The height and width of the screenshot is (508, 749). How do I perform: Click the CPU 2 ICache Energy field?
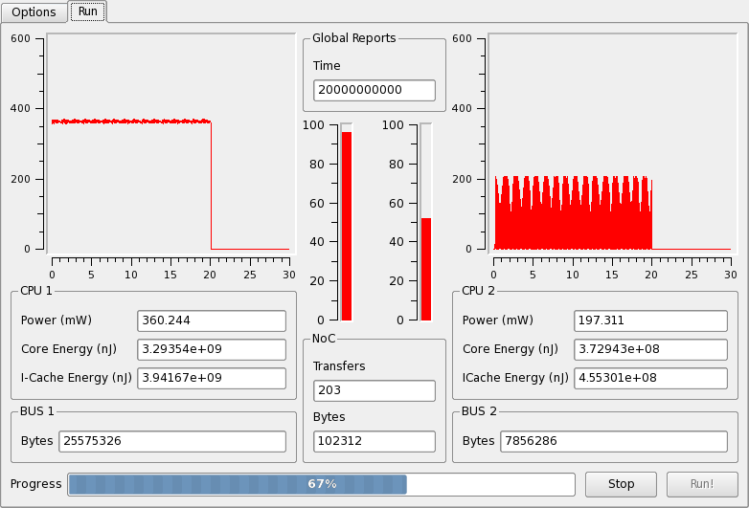[650, 378]
